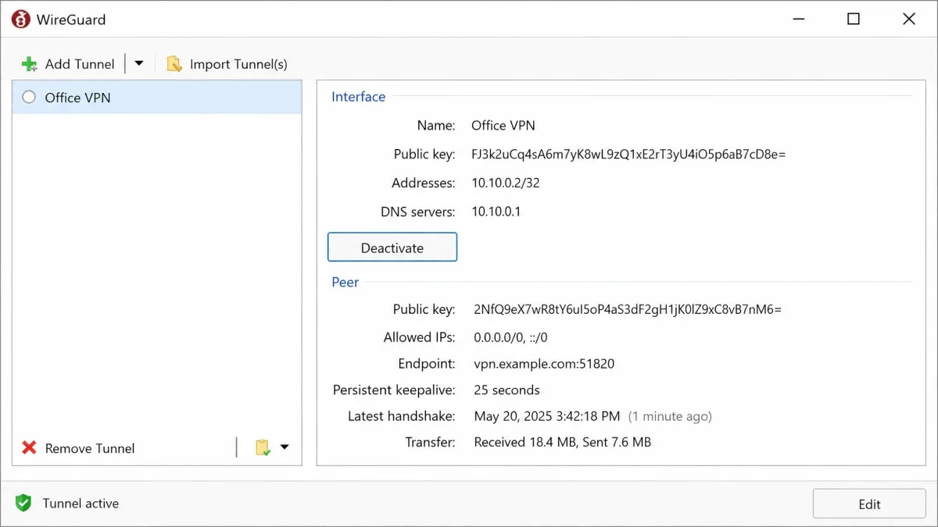
Task: Click the Import Tunnel(s) folder icon
Action: click(174, 64)
